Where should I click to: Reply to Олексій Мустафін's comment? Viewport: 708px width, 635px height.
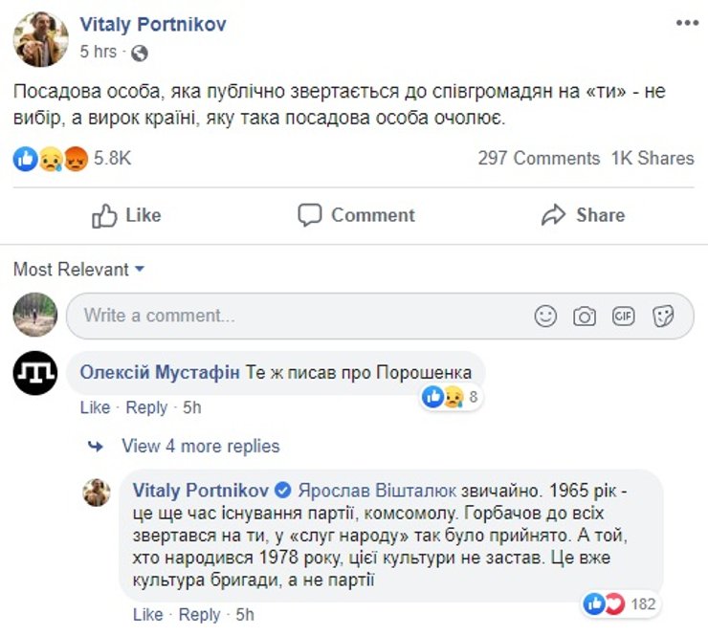146,407
